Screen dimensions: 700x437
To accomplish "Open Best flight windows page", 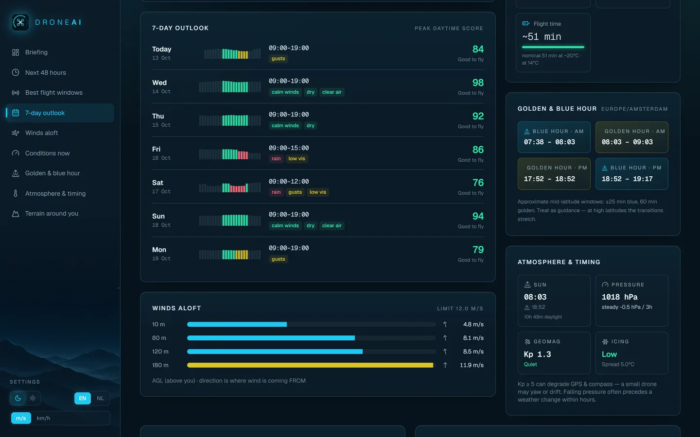I will [60, 93].
